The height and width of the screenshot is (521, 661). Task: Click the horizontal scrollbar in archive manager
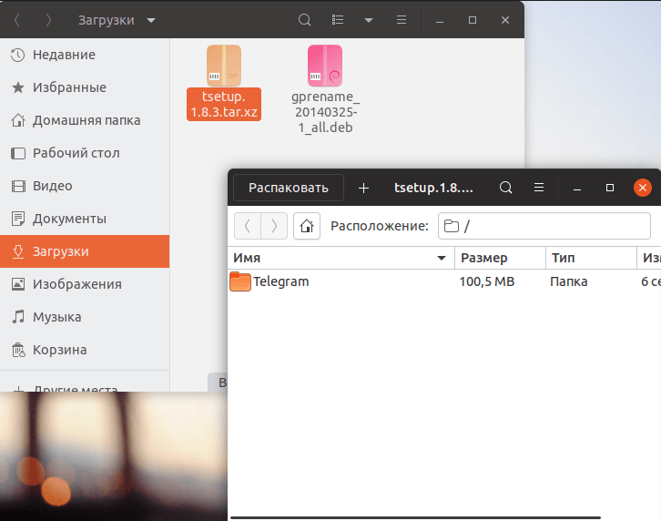click(415, 517)
